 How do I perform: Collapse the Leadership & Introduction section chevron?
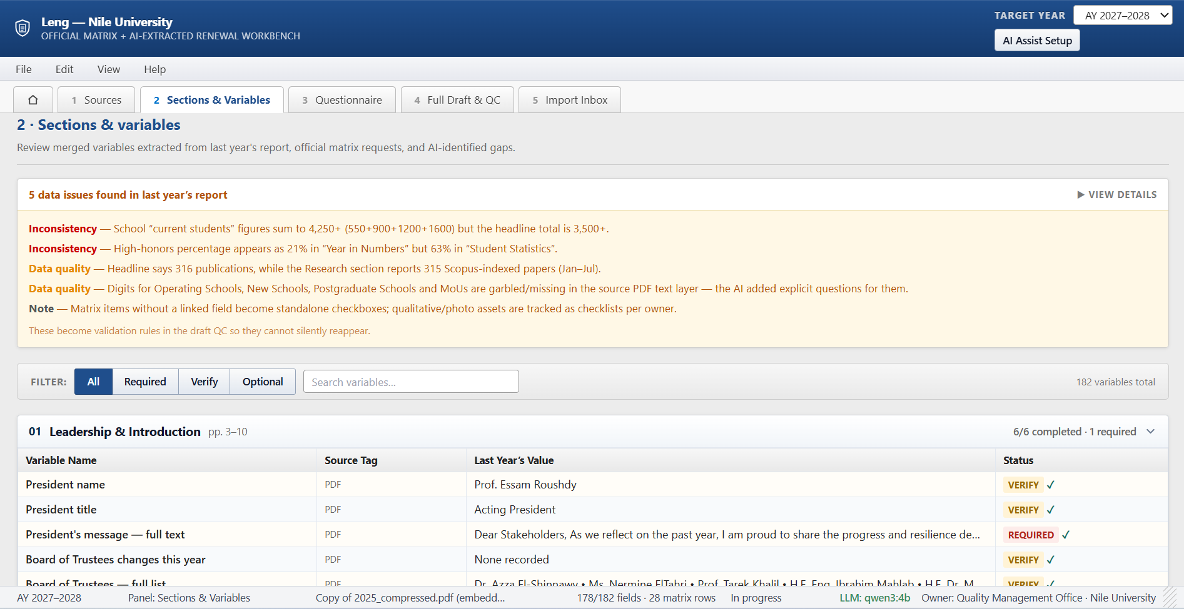tap(1151, 432)
